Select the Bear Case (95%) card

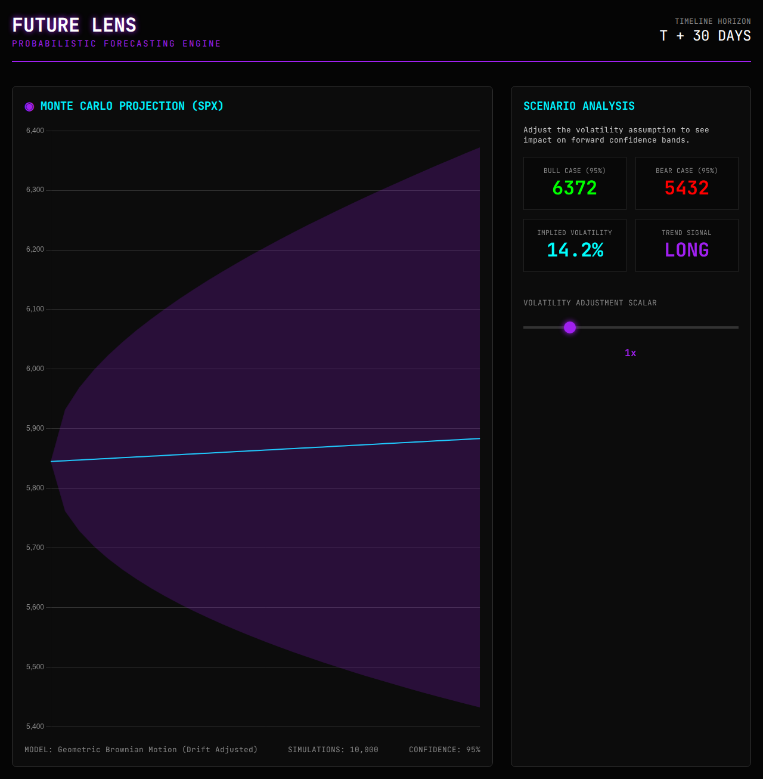pyautogui.click(x=687, y=183)
